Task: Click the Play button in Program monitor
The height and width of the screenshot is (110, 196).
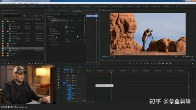Action: (148, 63)
